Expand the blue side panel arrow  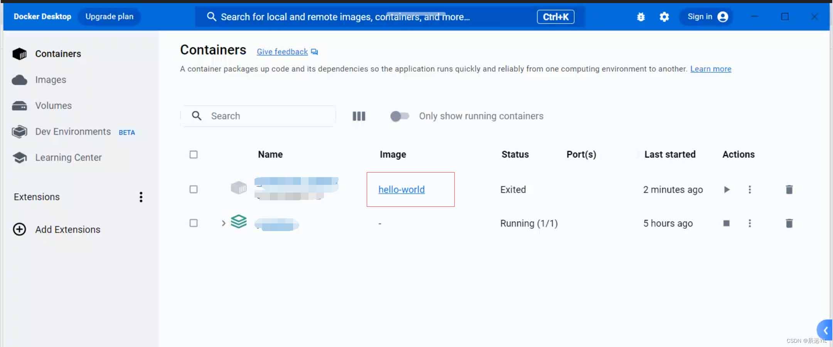point(825,330)
